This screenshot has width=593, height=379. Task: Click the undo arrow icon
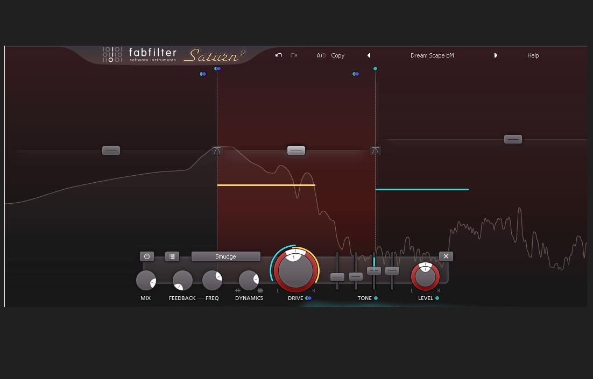[x=279, y=55]
